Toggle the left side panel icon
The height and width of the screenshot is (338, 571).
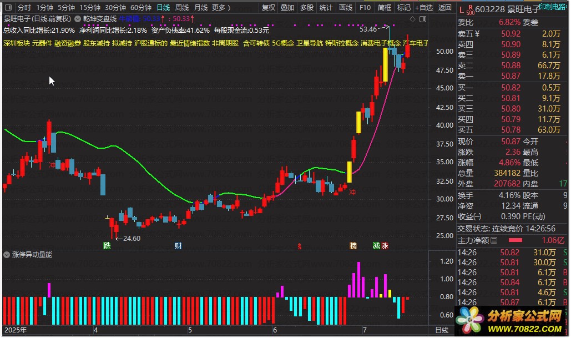(x=8, y=7)
